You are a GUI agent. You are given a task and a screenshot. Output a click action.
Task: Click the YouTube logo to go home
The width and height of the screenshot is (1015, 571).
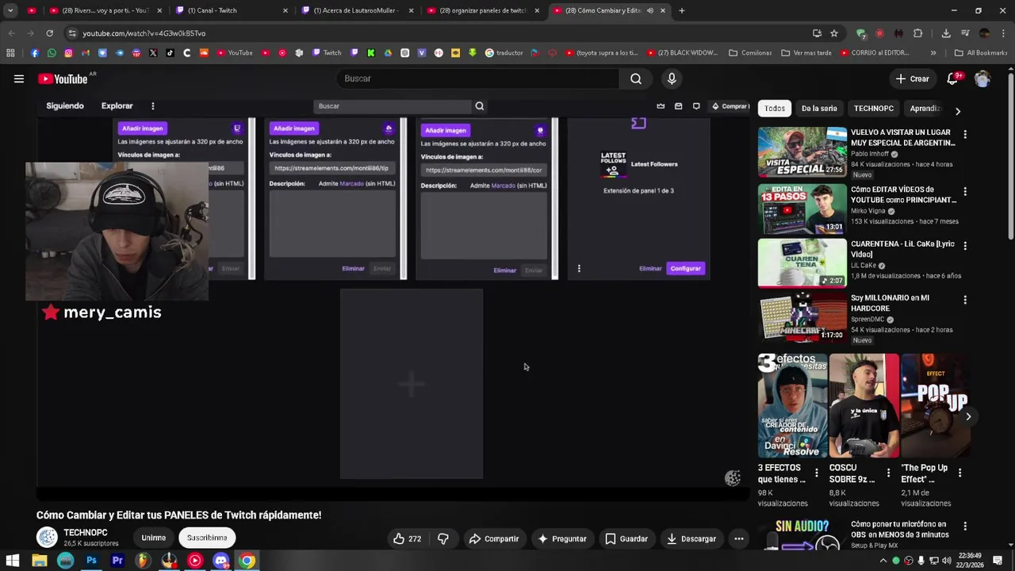click(63, 79)
